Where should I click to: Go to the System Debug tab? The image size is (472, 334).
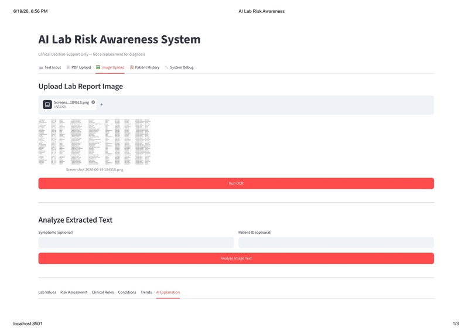coord(179,67)
